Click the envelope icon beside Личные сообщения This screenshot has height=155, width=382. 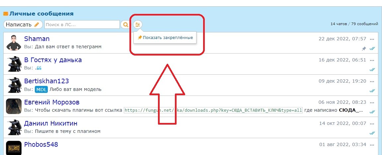[6, 14]
